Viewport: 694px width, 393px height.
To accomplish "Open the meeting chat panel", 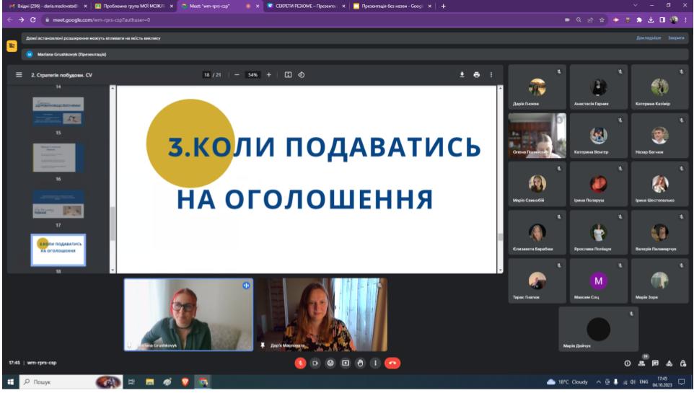I will [x=656, y=363].
